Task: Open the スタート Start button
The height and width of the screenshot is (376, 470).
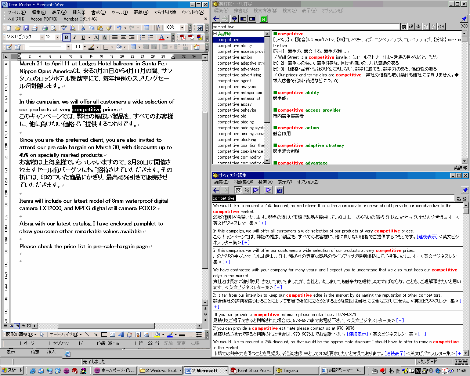Action: (x=12, y=370)
